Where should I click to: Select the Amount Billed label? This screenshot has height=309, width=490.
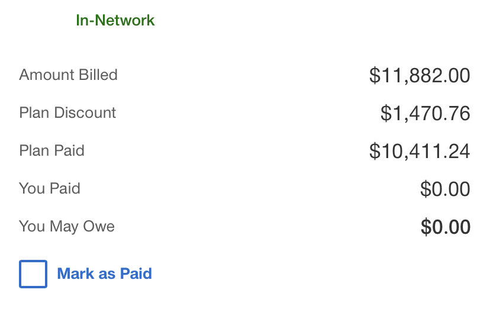(69, 75)
